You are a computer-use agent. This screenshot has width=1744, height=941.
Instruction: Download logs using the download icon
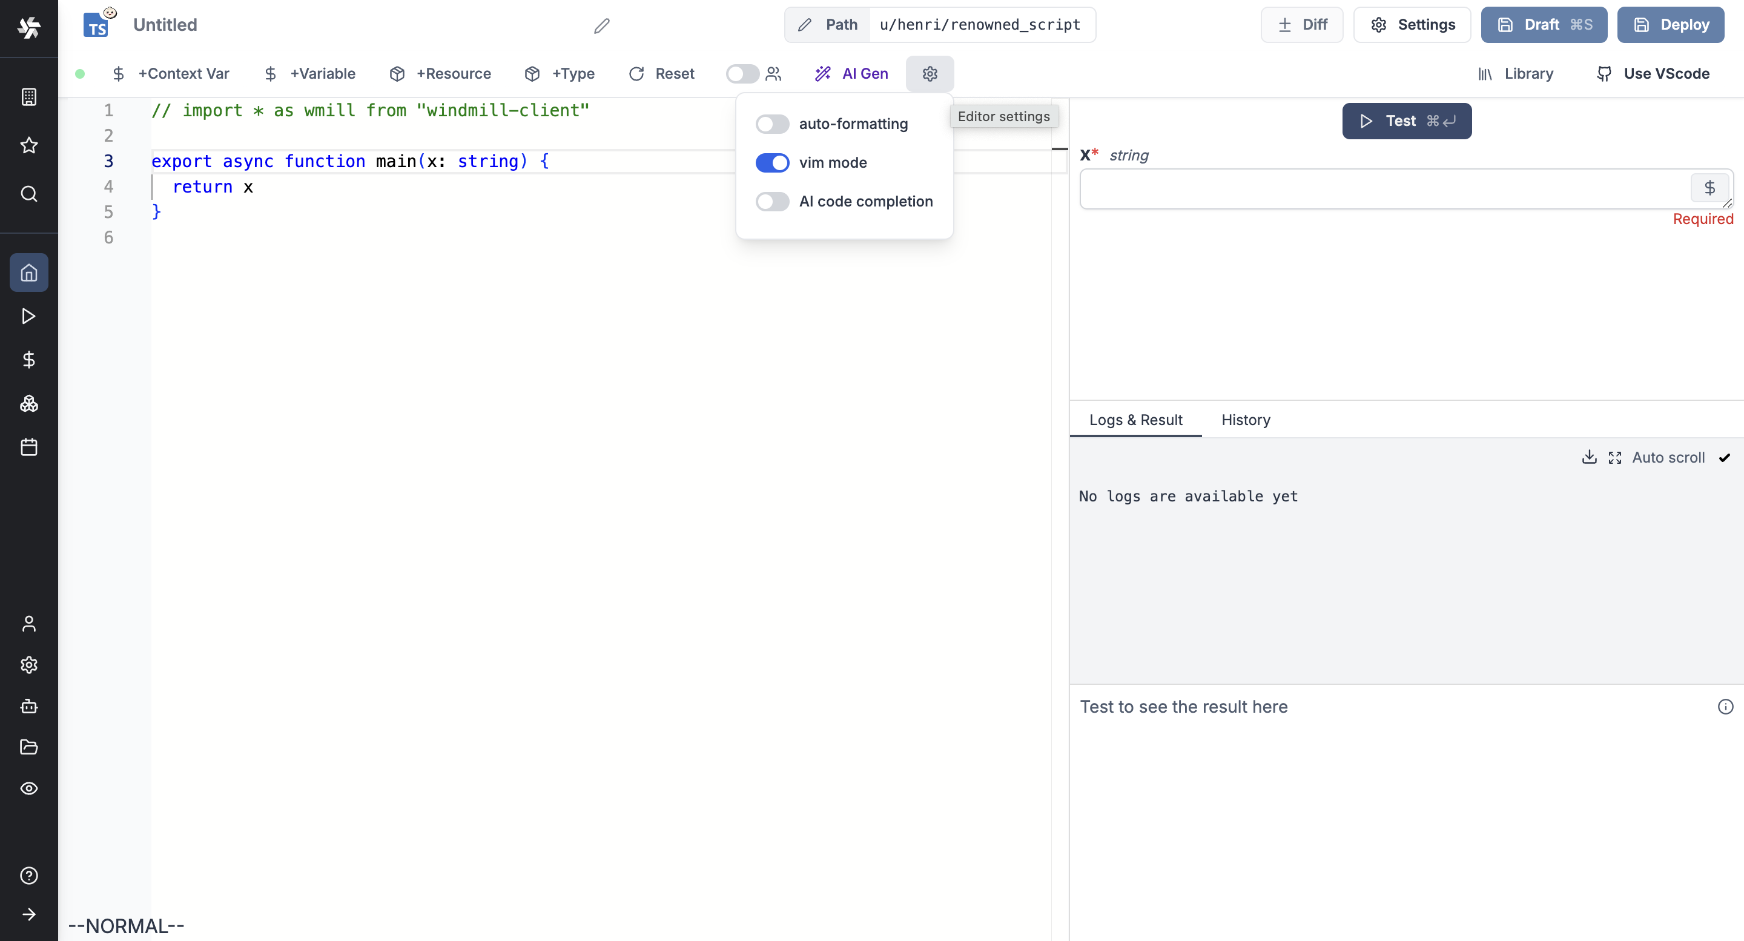(x=1589, y=458)
